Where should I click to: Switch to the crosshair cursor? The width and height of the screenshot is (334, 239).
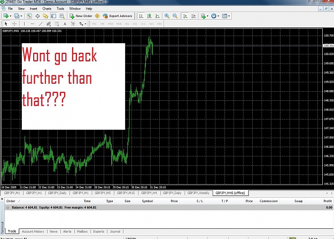click(x=14, y=24)
